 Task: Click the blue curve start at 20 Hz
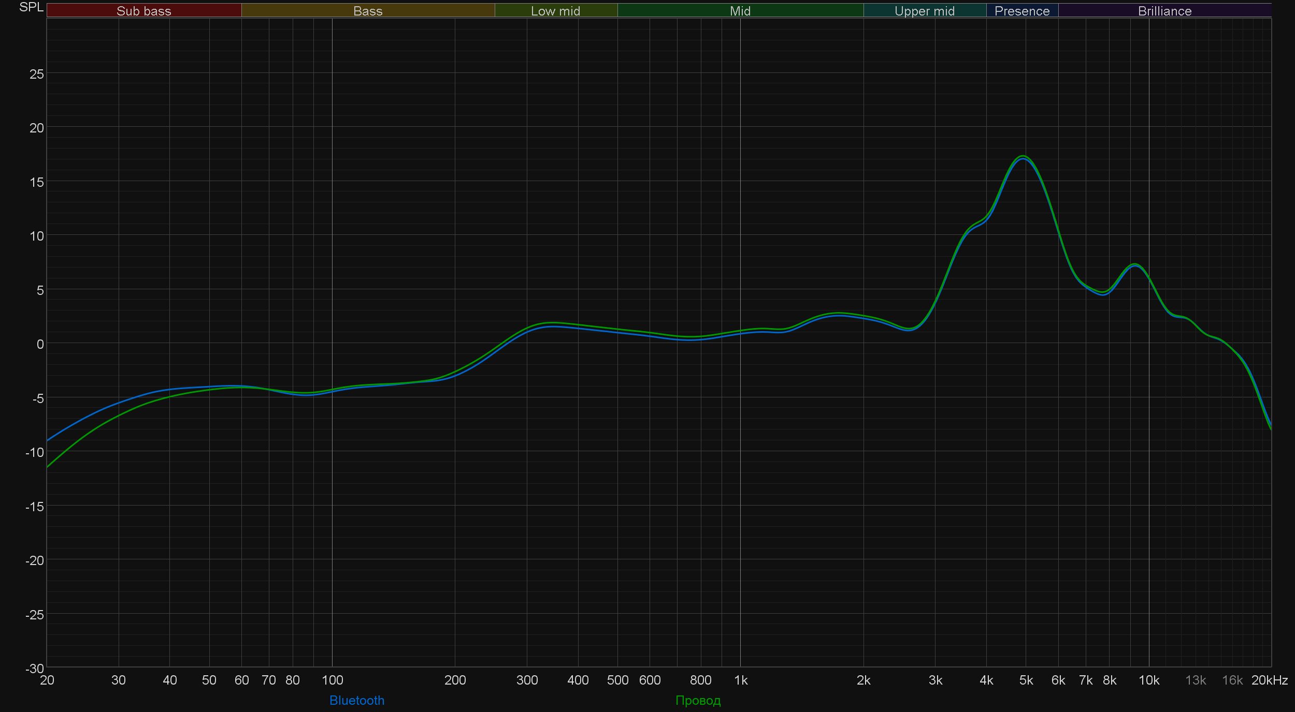(x=48, y=440)
